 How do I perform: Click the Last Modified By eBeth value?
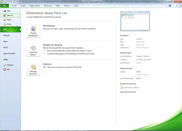pos(139,78)
